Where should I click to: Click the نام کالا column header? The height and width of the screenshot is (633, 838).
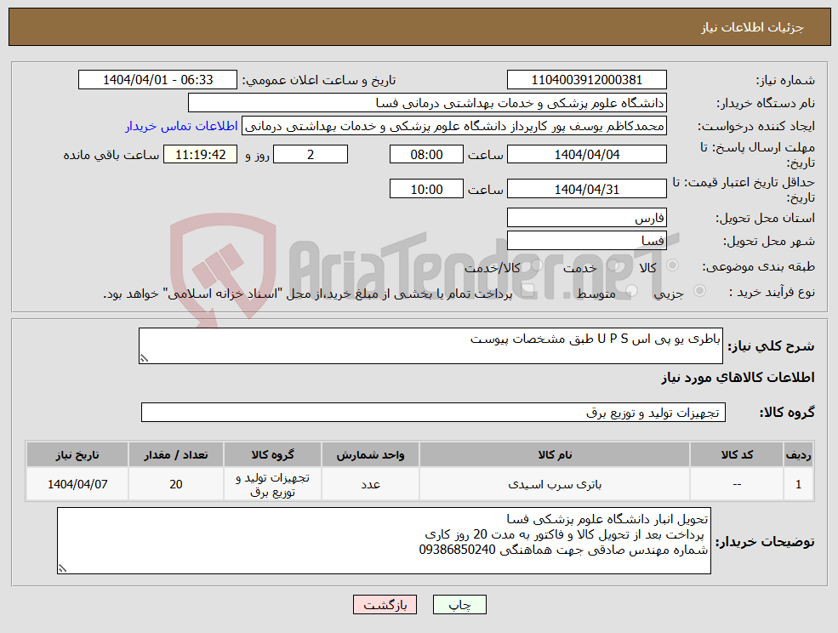coord(555,455)
